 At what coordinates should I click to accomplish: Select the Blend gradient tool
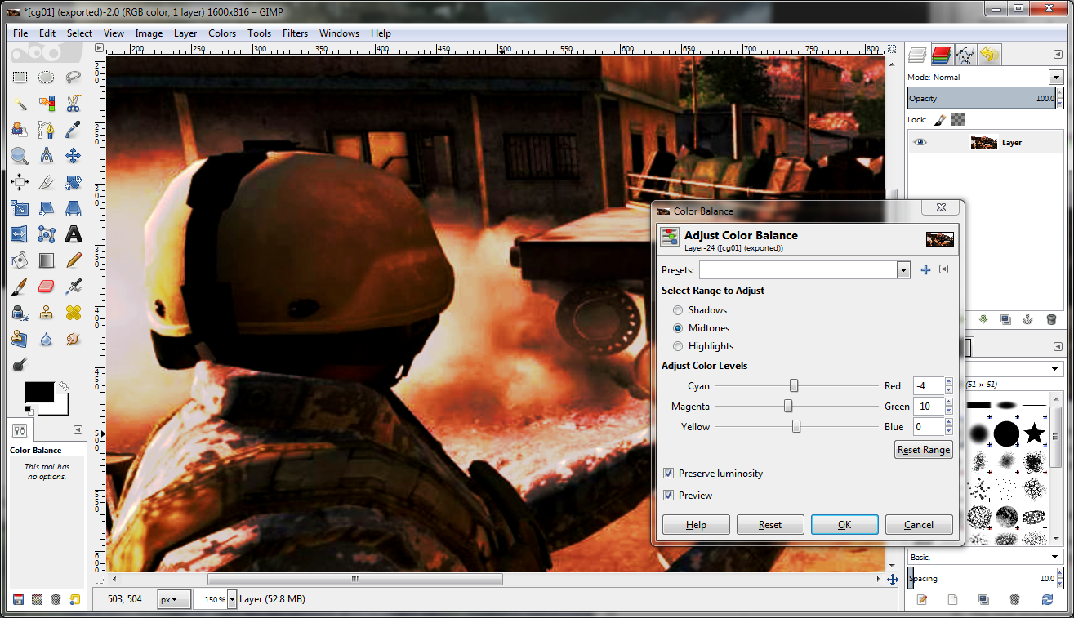click(47, 260)
